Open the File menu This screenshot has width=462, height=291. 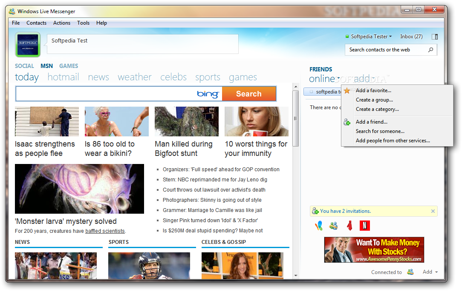point(16,23)
